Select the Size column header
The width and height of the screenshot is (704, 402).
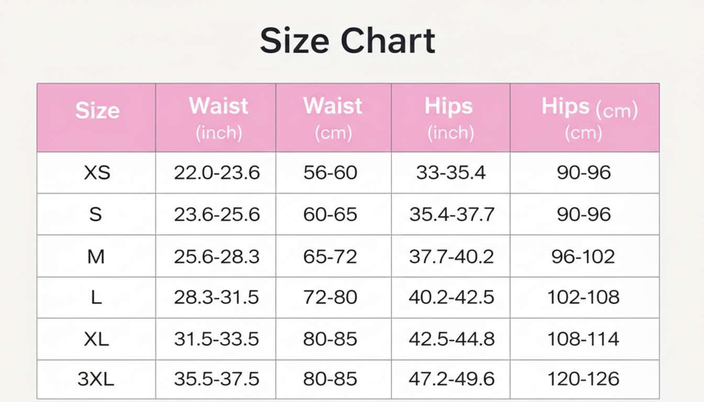(97, 111)
